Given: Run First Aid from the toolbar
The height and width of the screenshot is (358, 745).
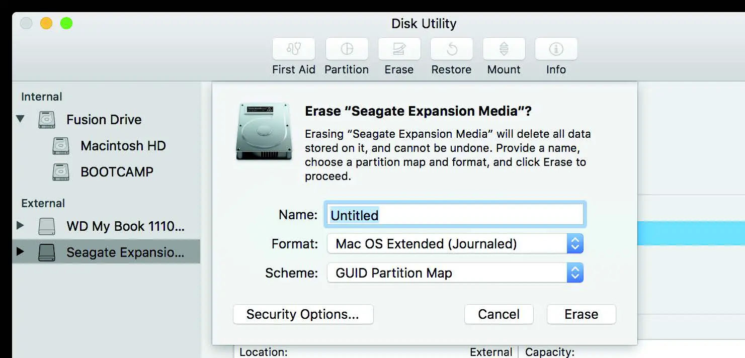Looking at the screenshot, I should tap(294, 49).
